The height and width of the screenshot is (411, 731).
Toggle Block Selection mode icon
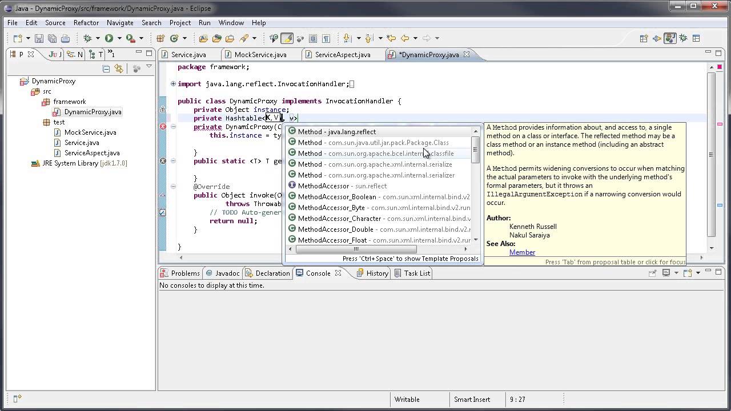(313, 38)
